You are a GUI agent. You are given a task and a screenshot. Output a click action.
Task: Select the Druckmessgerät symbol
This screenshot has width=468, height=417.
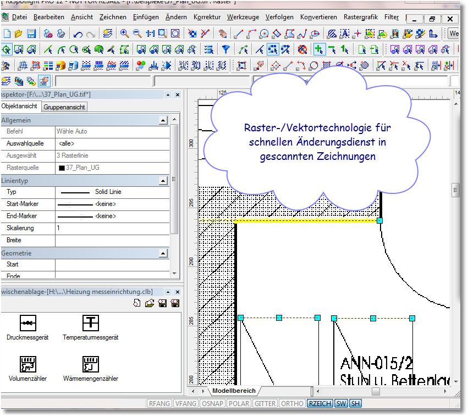[x=27, y=323]
